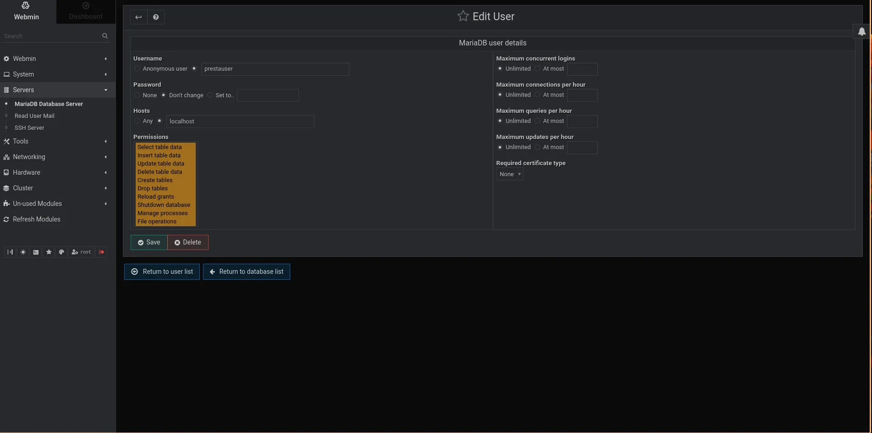This screenshot has height=433, width=872.
Task: Select the 'File operations' permission
Action: pos(166,222)
